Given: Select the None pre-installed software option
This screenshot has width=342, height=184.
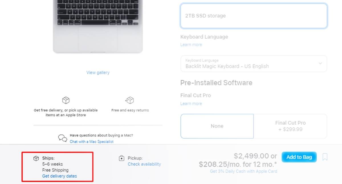Looking at the screenshot, I should [217, 126].
